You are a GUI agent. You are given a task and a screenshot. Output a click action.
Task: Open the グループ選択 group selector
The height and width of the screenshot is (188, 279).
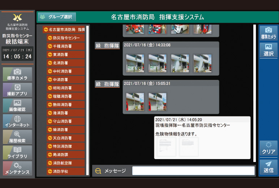(x=57, y=17)
